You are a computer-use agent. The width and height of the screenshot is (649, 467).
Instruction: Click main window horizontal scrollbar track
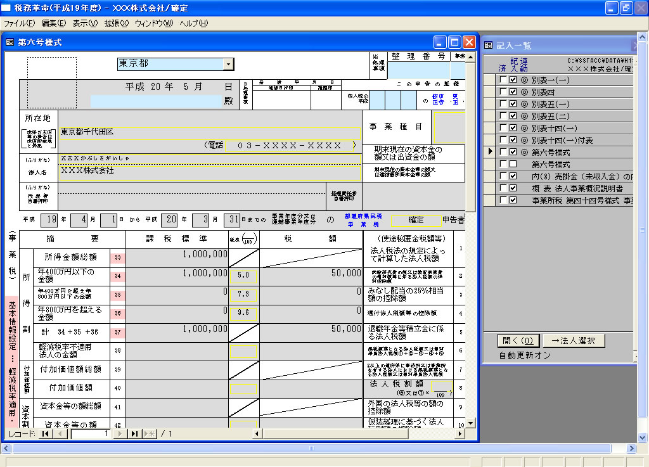click(x=312, y=449)
